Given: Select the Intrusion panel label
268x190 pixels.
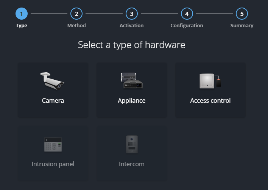Looking at the screenshot, I should point(53,164).
